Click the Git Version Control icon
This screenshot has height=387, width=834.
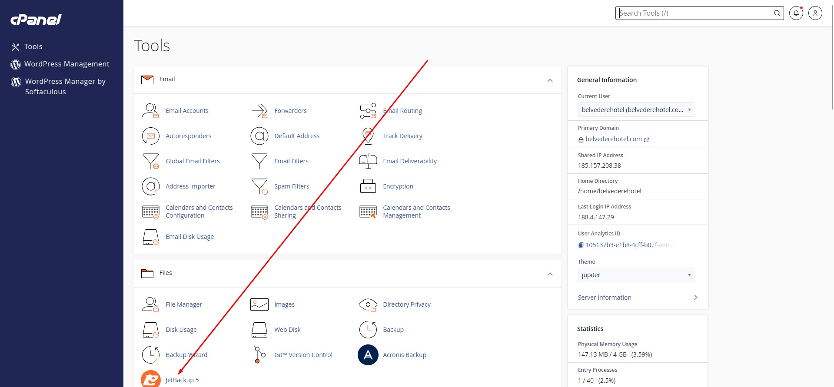tap(259, 355)
